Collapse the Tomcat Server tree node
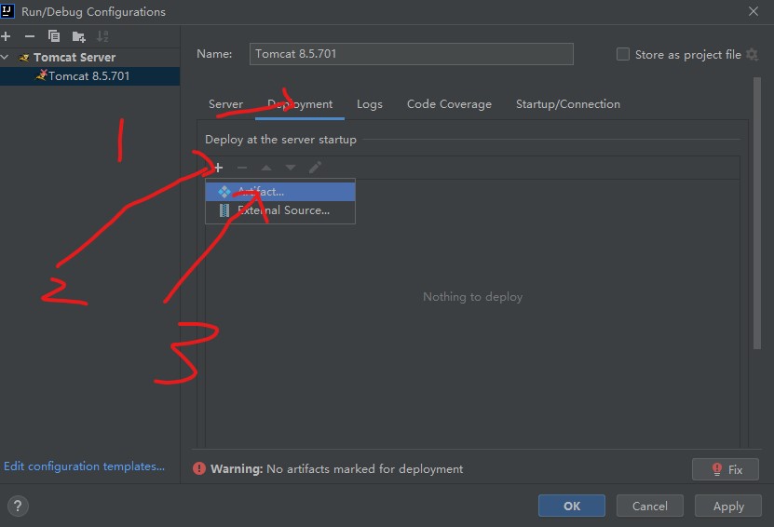The image size is (774, 527). pos(5,57)
